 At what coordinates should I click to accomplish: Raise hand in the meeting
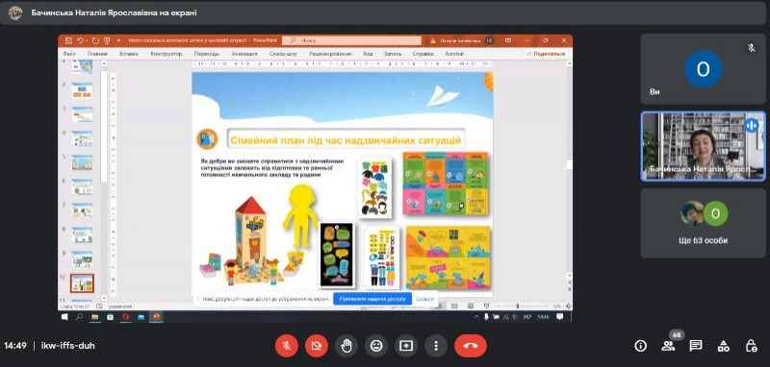(x=346, y=346)
